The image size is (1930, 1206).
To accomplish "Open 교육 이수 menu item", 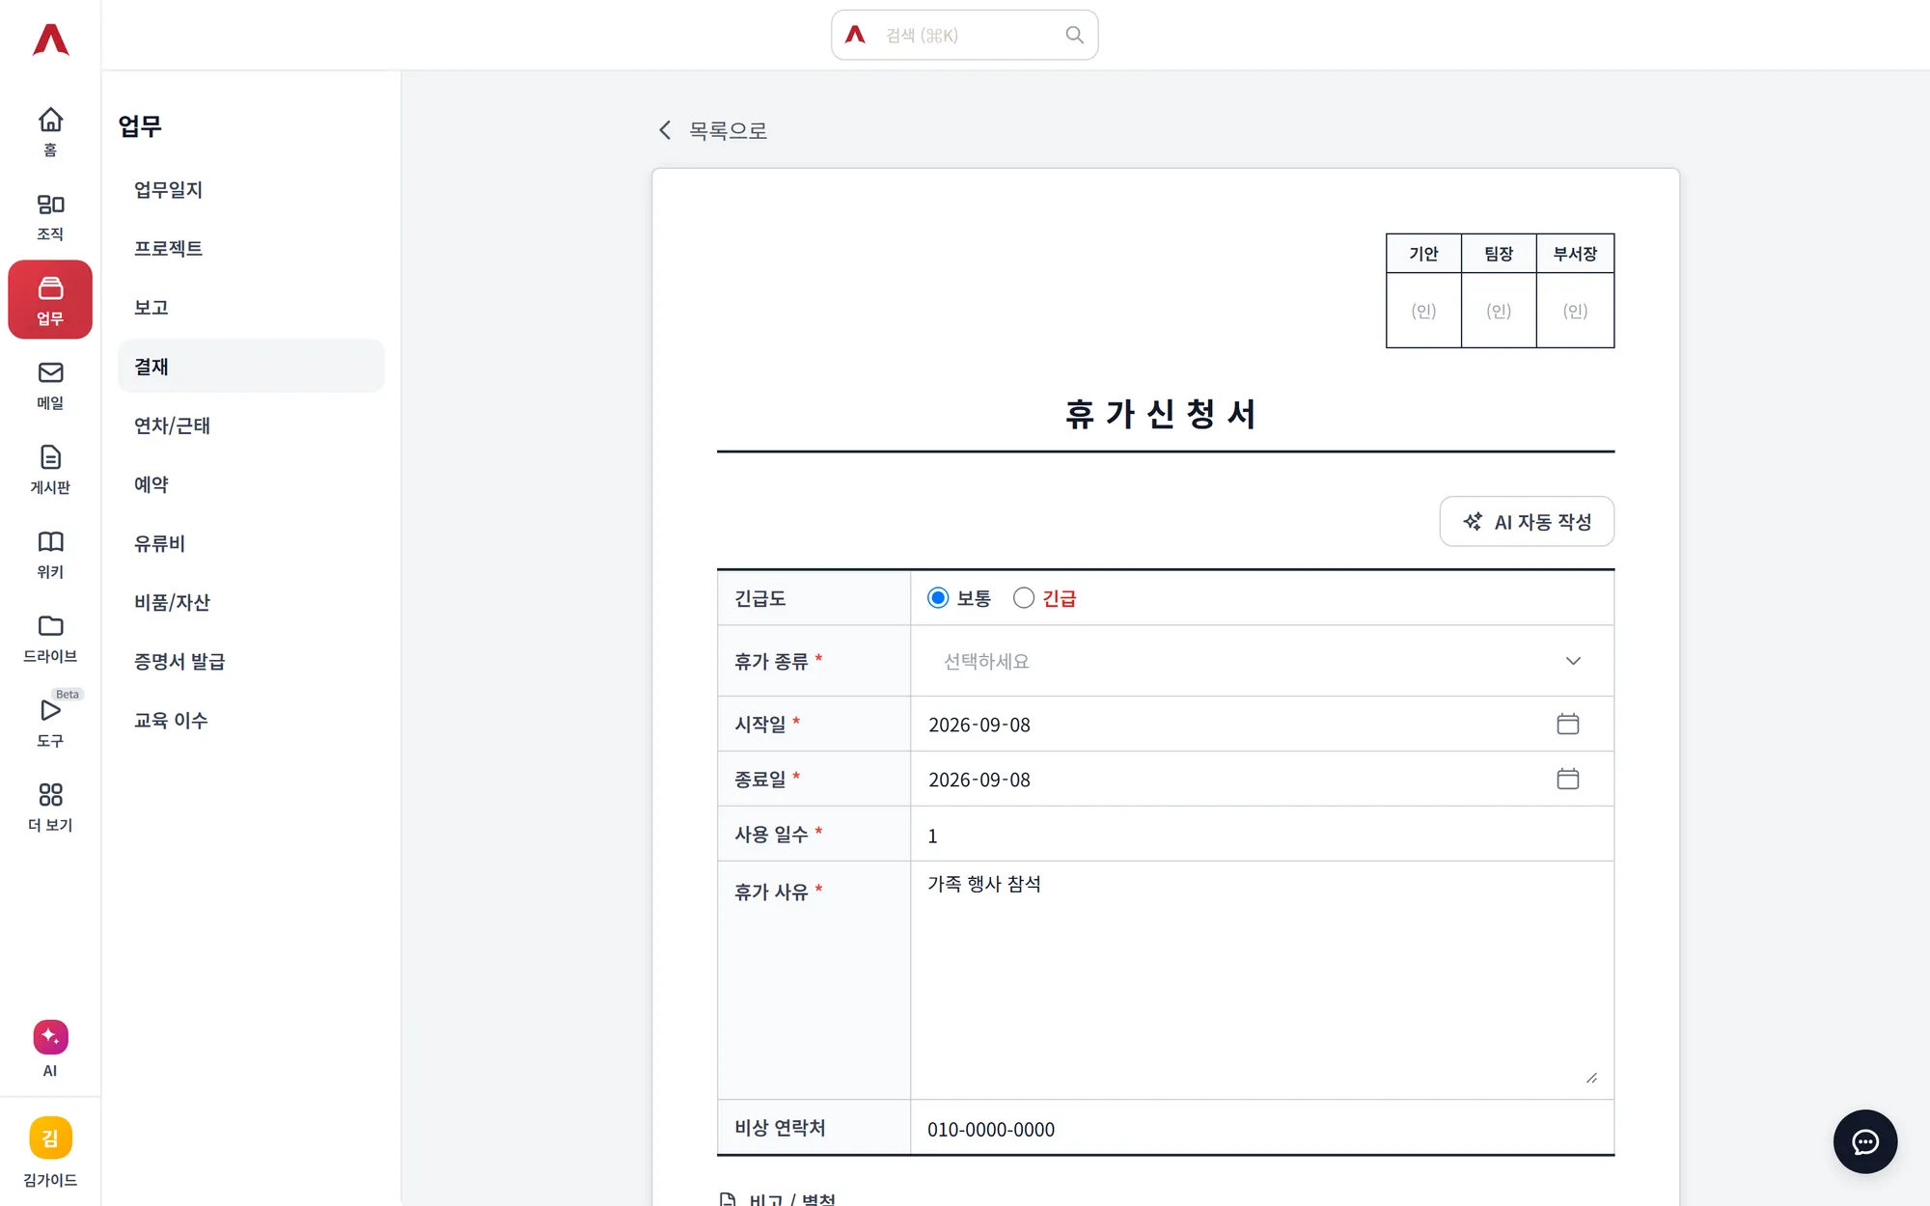I will 251,720.
